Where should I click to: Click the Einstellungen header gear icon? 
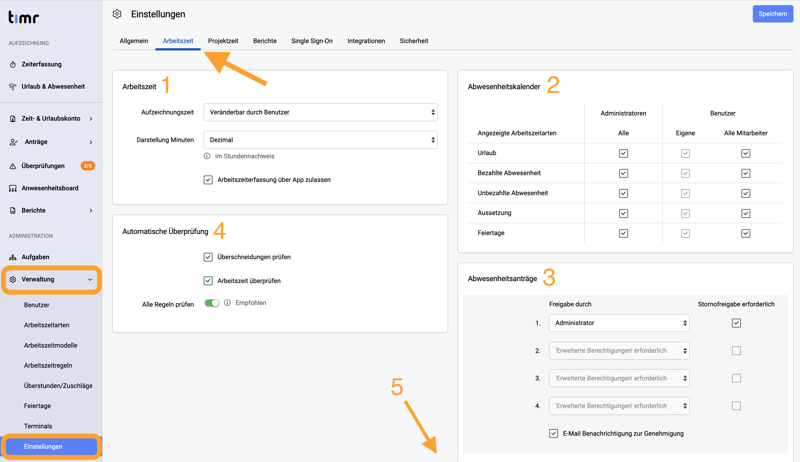point(117,14)
